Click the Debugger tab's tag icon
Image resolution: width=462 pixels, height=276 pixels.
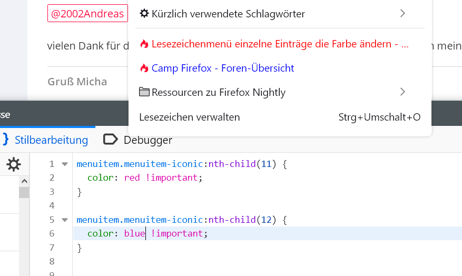[111, 140]
